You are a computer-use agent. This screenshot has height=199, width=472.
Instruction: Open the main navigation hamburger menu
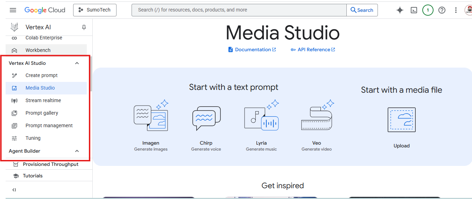pyautogui.click(x=13, y=10)
